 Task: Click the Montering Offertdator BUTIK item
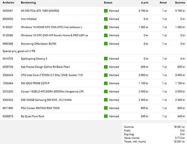click(38, 44)
